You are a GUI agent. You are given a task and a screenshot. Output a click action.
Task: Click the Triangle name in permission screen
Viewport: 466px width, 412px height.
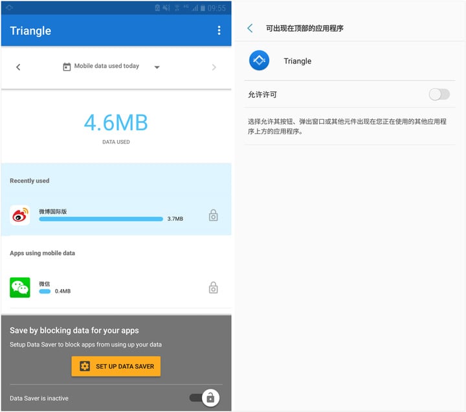pyautogui.click(x=298, y=61)
